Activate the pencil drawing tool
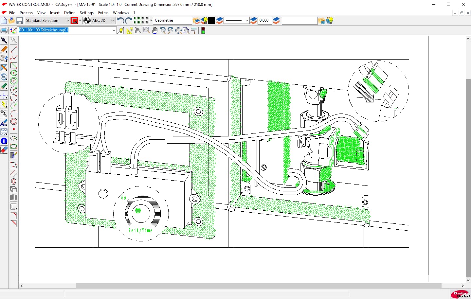 click(4, 49)
